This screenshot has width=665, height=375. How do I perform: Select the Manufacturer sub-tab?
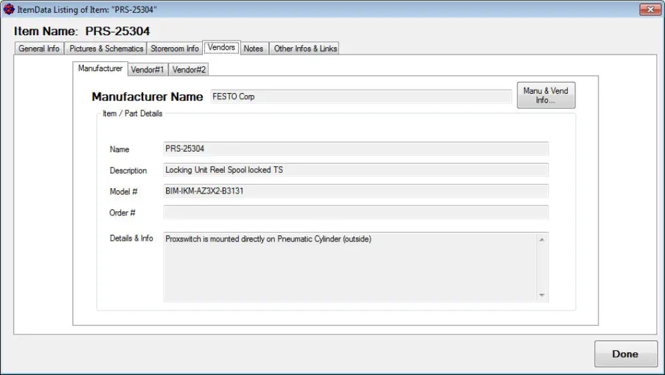[100, 68]
